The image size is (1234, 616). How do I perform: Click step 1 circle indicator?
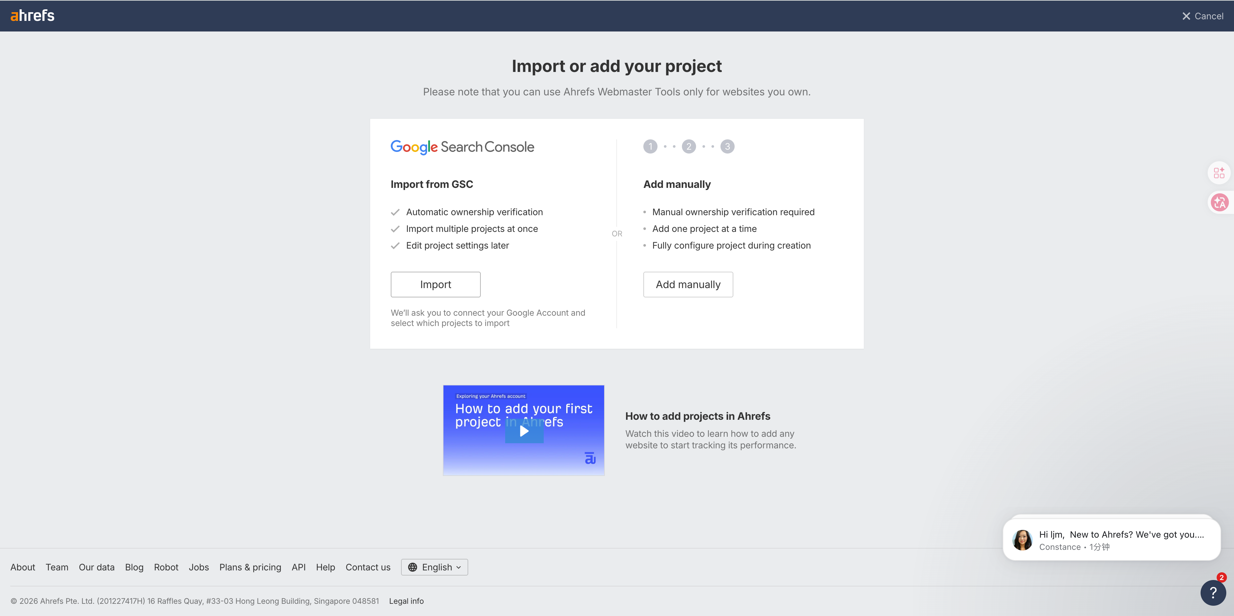coord(650,146)
